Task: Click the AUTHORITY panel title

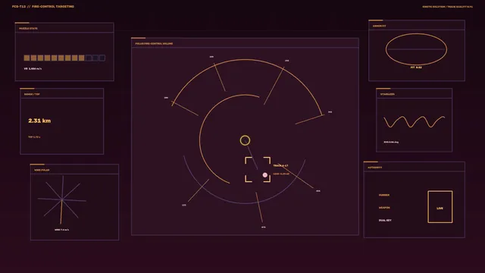Action: coord(375,168)
